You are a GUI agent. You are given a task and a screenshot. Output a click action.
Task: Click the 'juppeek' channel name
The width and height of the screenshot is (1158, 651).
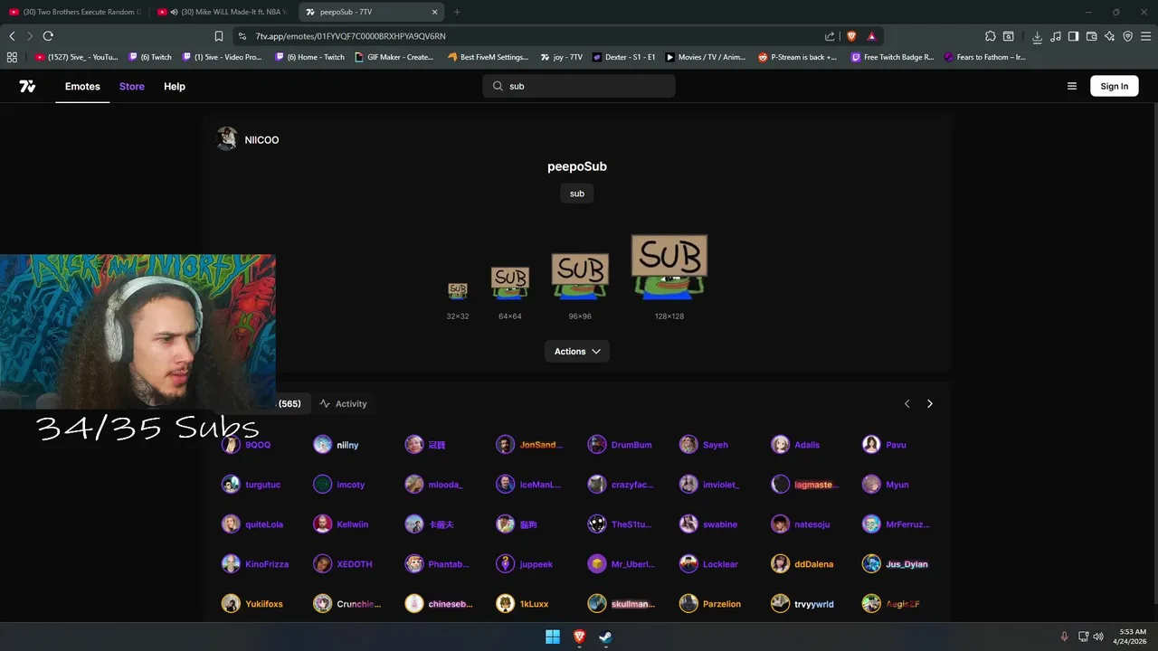pos(536,564)
